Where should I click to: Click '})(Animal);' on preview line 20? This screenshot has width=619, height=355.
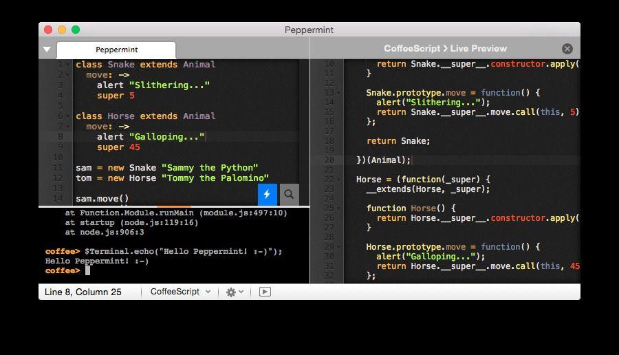coord(383,160)
